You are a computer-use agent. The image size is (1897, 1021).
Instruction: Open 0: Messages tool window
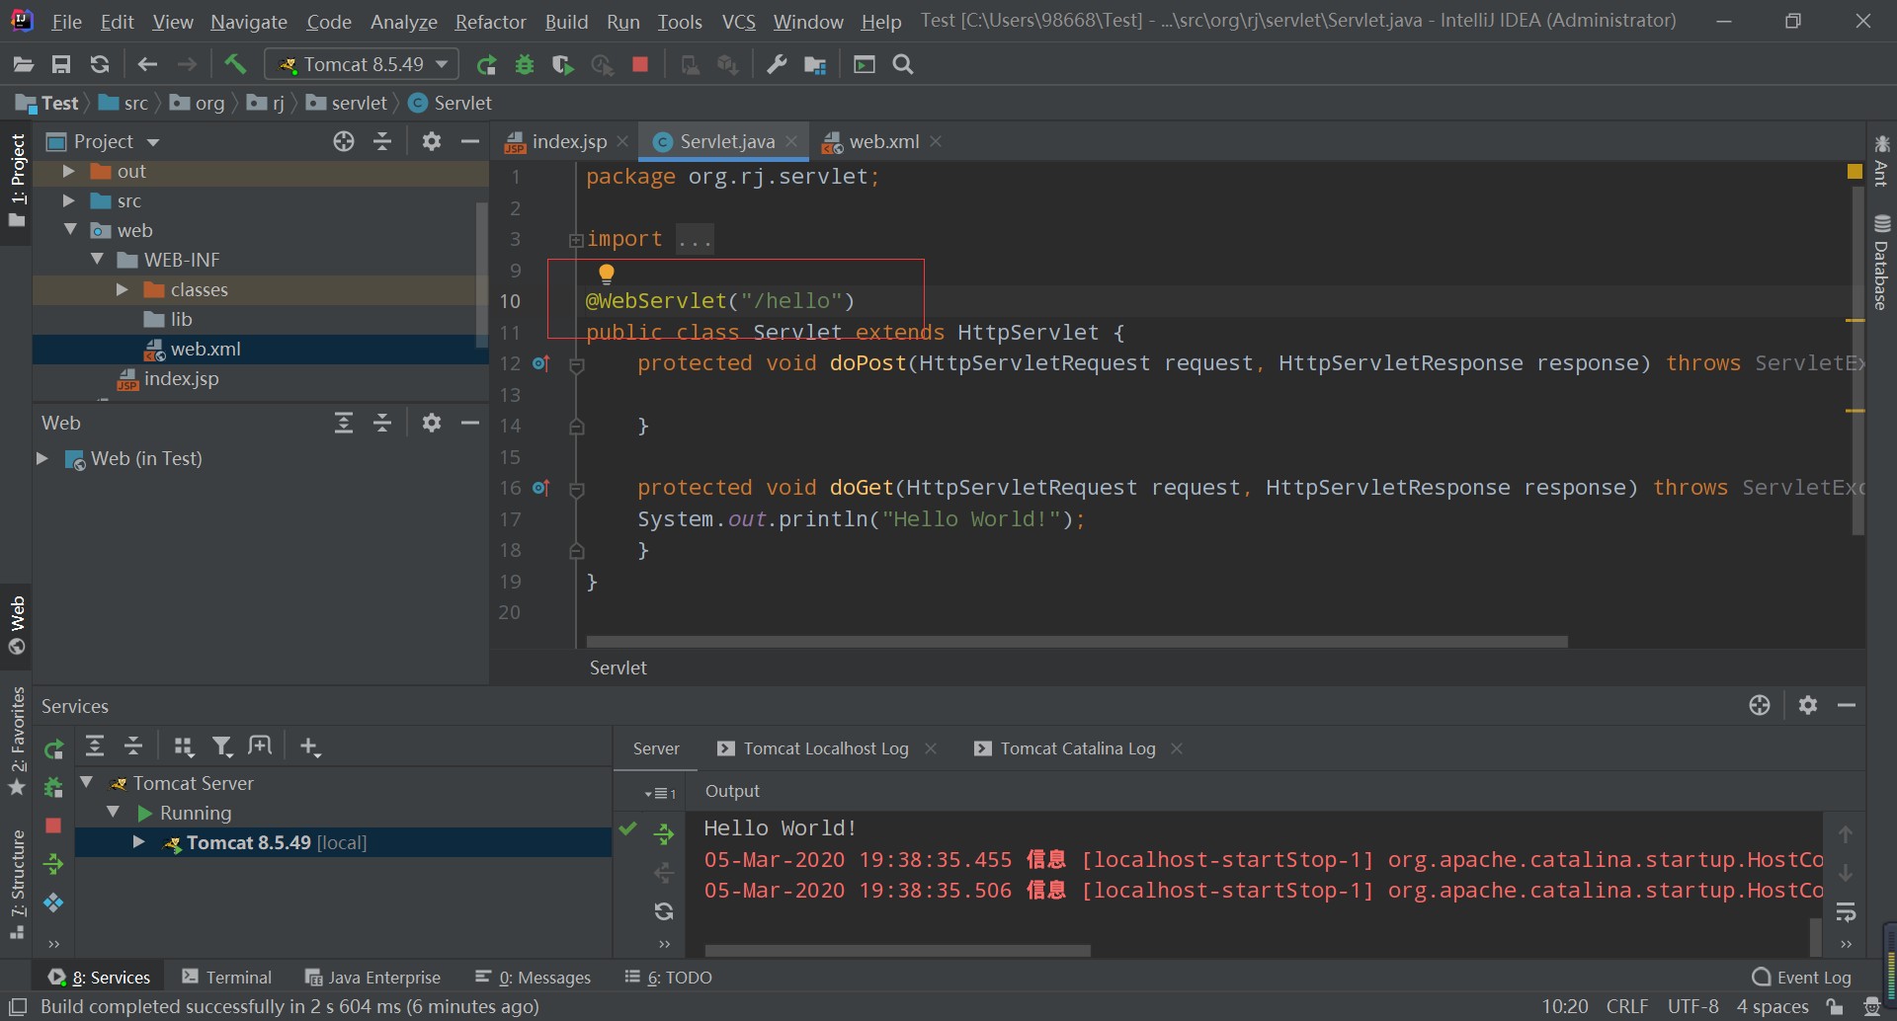click(x=533, y=978)
